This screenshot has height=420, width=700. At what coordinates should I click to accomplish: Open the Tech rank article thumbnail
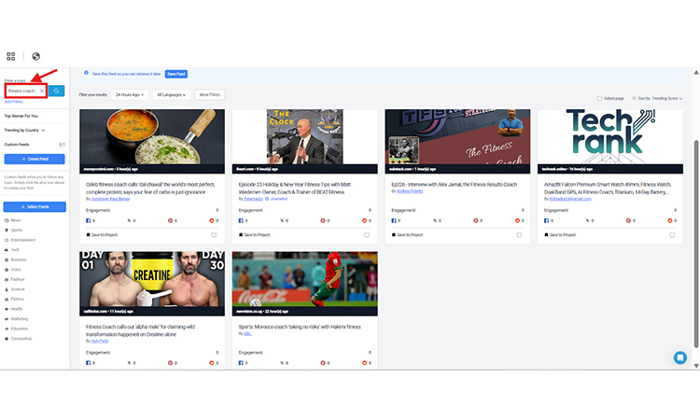click(609, 137)
